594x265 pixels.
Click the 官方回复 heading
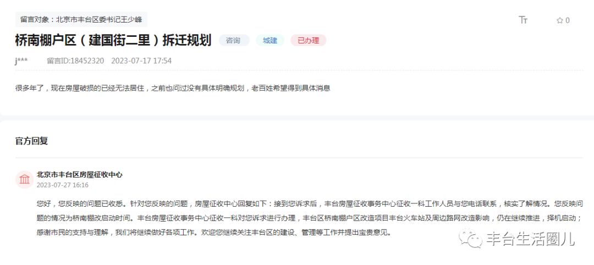[31, 141]
